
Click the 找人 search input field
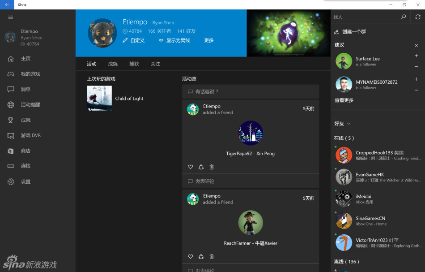[365, 17]
